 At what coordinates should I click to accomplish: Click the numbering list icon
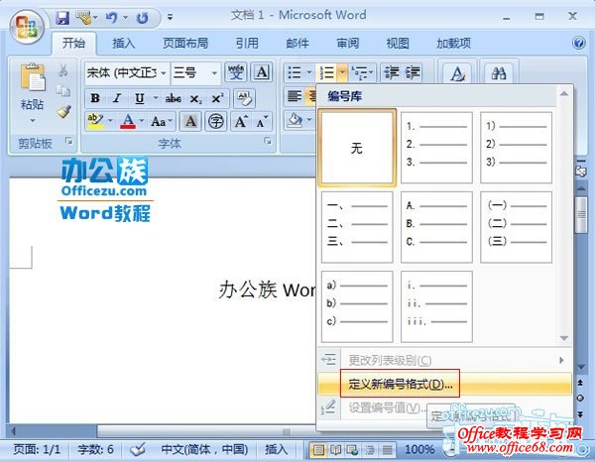pos(326,72)
